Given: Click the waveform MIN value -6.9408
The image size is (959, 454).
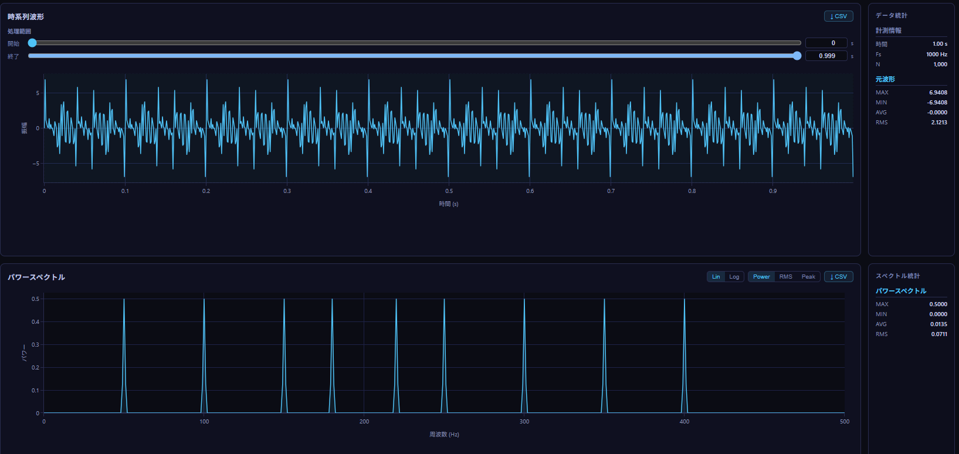Looking at the screenshot, I should click(x=937, y=103).
